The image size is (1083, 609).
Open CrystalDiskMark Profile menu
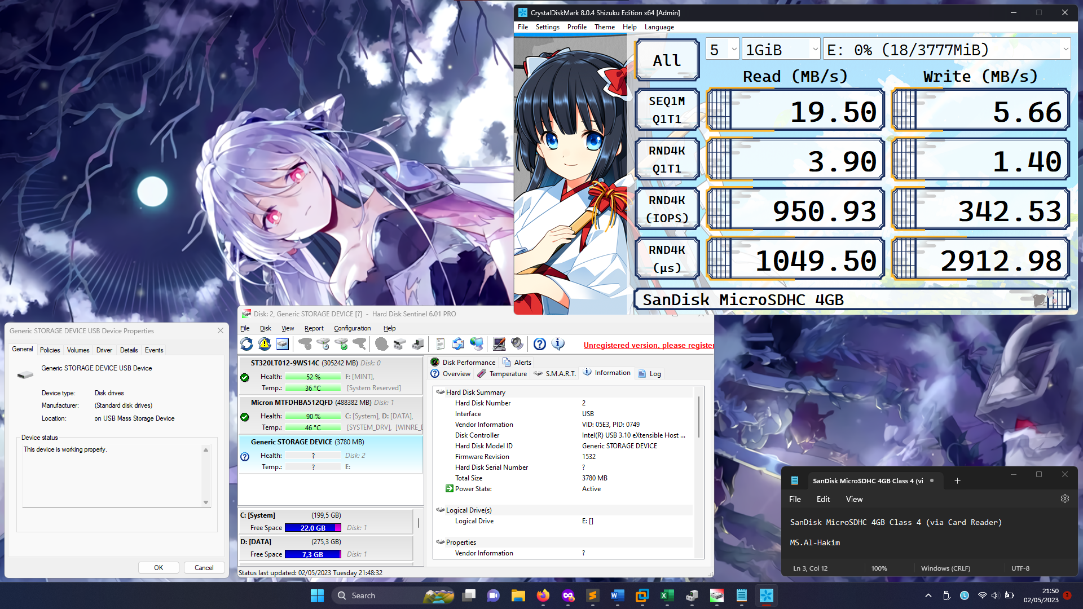[576, 27]
